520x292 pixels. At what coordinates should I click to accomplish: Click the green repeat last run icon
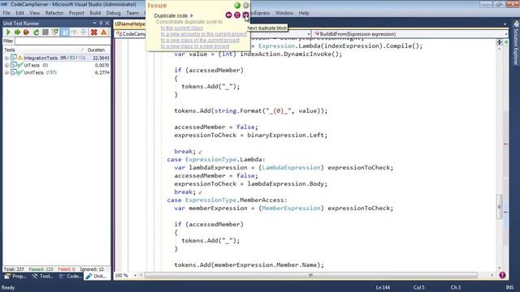click(37, 32)
